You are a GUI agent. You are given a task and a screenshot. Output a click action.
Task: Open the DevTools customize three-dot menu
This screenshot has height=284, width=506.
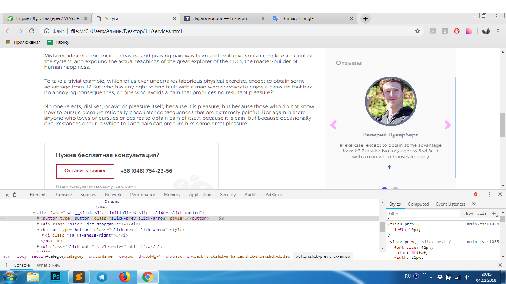pos(490,195)
